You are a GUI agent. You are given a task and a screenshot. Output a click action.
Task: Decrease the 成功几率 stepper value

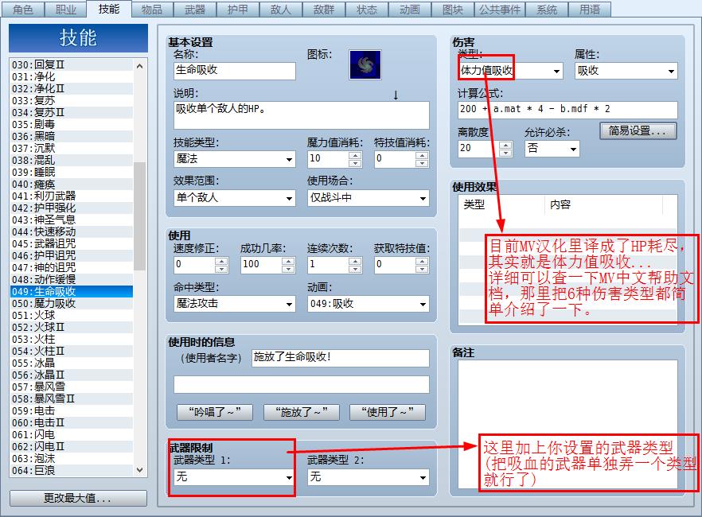pyautogui.click(x=288, y=269)
